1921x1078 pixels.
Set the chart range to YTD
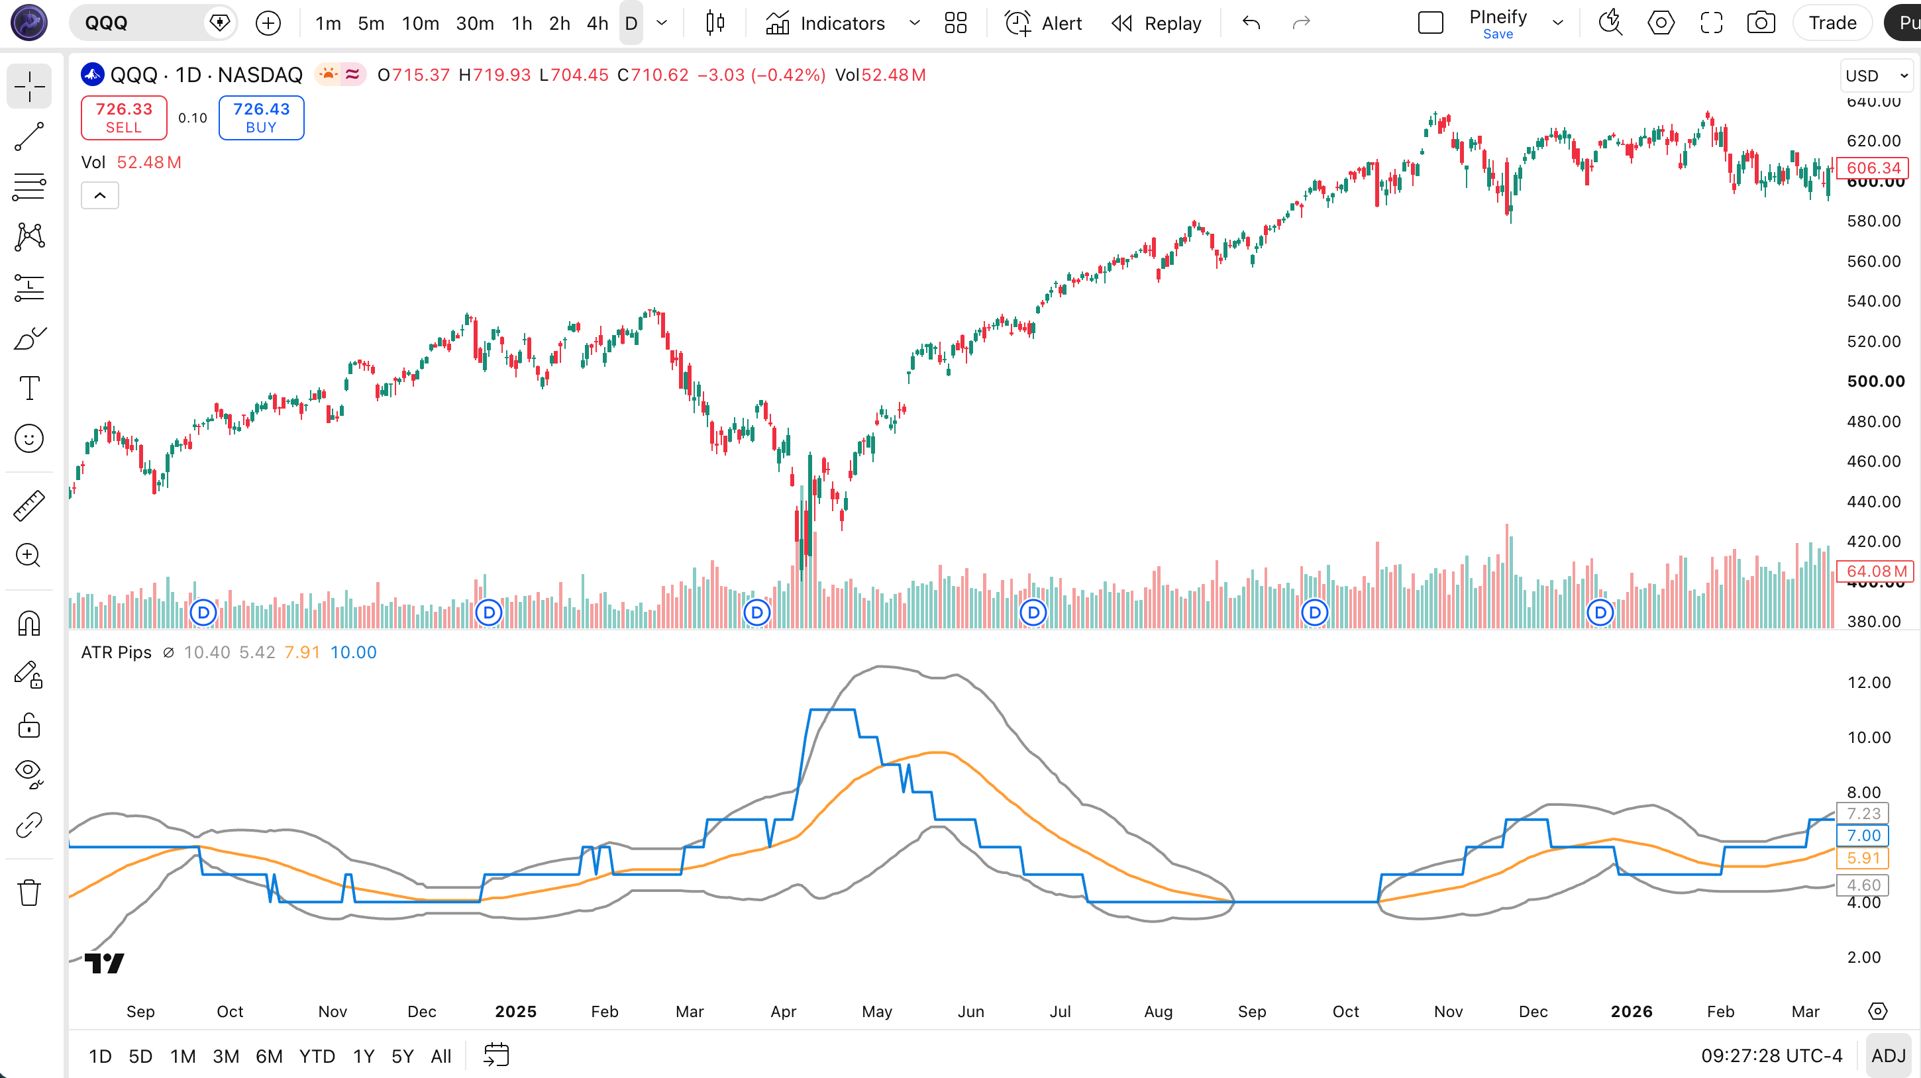(x=317, y=1055)
